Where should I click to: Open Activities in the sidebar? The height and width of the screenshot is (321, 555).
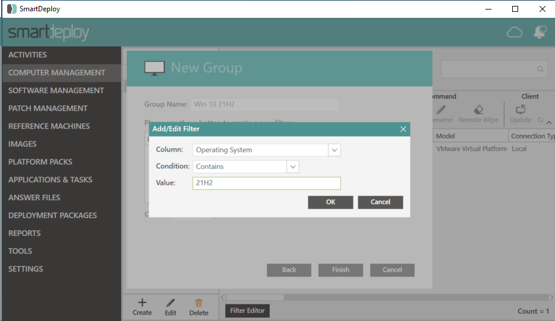pyautogui.click(x=62, y=55)
